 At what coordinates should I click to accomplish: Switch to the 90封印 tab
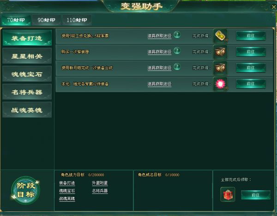(47, 20)
